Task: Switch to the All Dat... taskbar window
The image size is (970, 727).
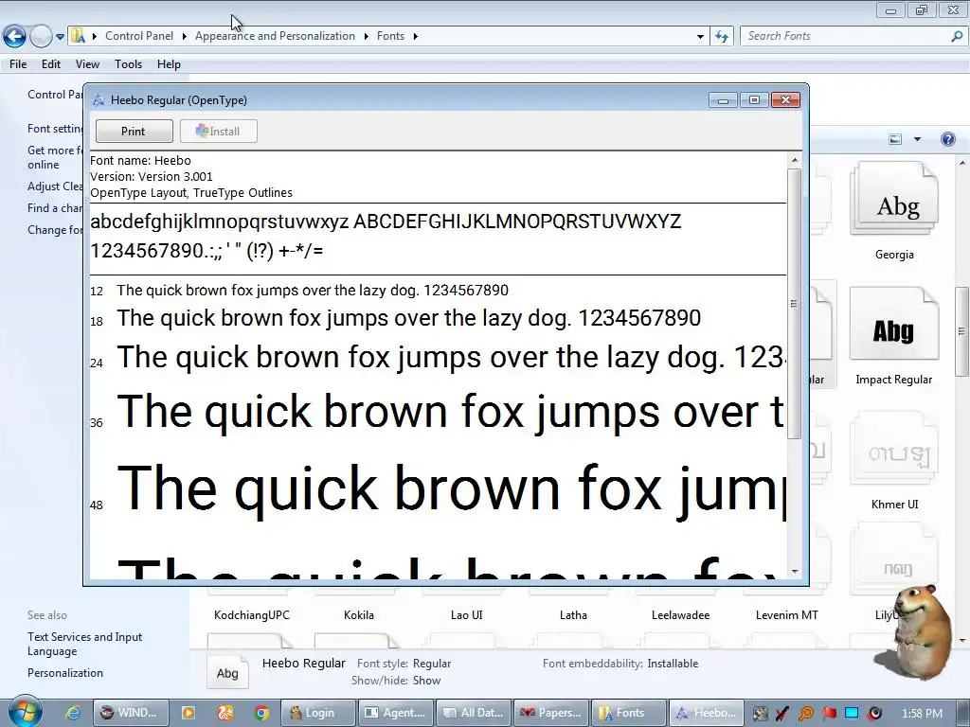Action: click(474, 713)
